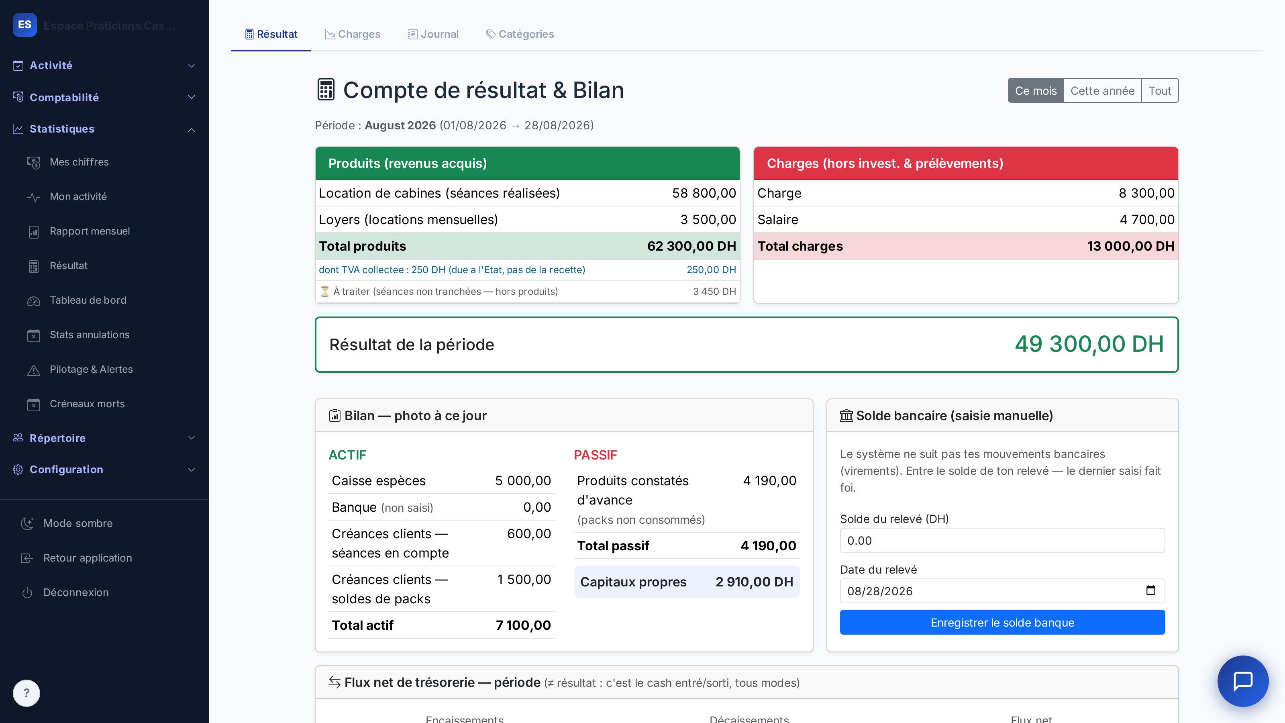
Task: Switch to the Charges tab
Action: (x=353, y=34)
